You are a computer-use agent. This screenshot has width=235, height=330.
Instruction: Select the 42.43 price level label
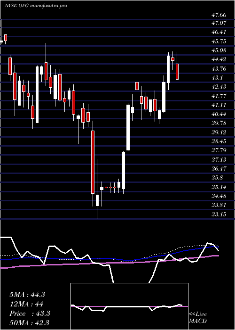[219, 87]
